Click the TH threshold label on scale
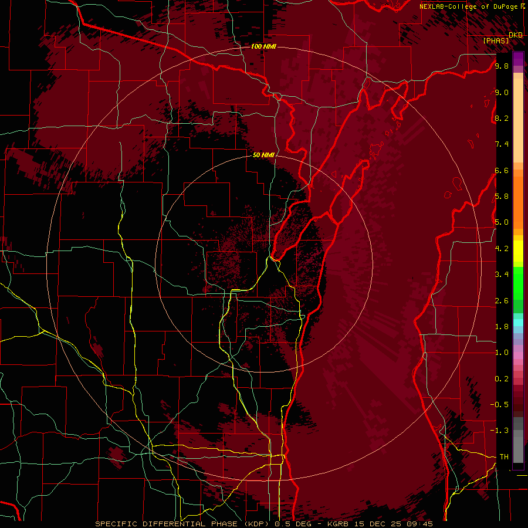 (504, 457)
